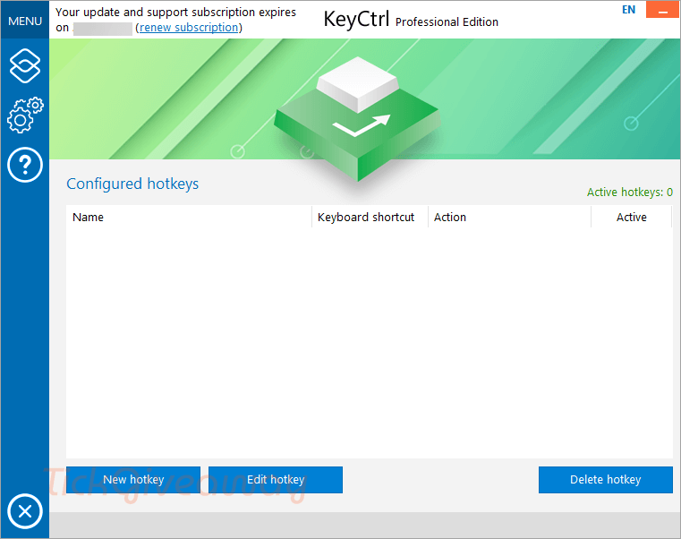This screenshot has height=539, width=681.
Task: Click the Active hotkeys: 0 counter text
Action: 630,192
